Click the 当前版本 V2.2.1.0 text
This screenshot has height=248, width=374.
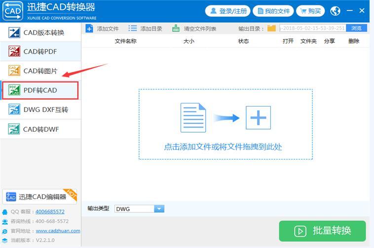pyautogui.click(x=33, y=240)
